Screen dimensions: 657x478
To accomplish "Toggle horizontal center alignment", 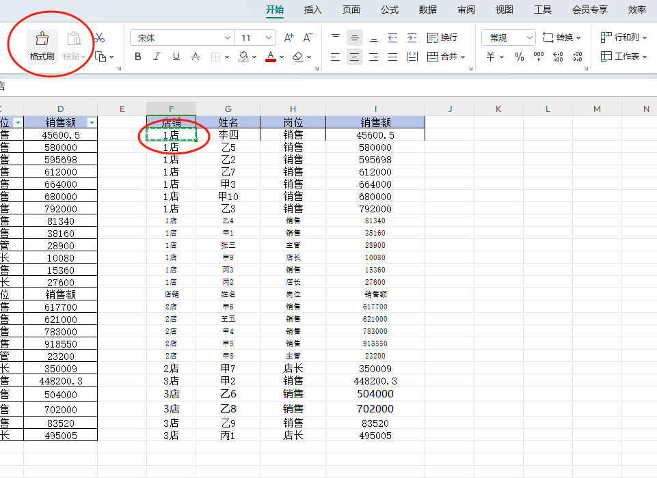I will [x=354, y=57].
